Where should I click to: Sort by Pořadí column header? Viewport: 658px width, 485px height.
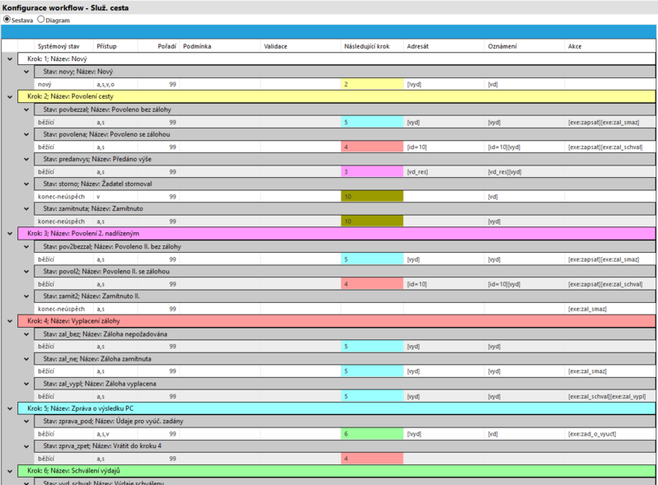point(159,46)
